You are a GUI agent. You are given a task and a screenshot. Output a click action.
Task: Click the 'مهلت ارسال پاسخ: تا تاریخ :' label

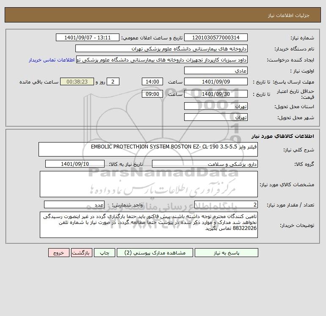click(x=284, y=82)
